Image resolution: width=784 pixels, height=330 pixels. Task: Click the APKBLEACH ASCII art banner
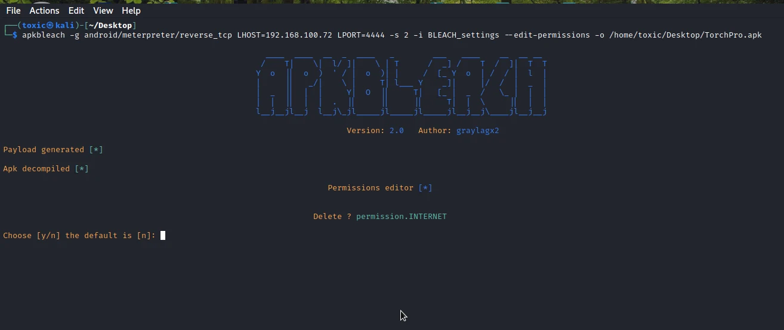tap(402, 85)
